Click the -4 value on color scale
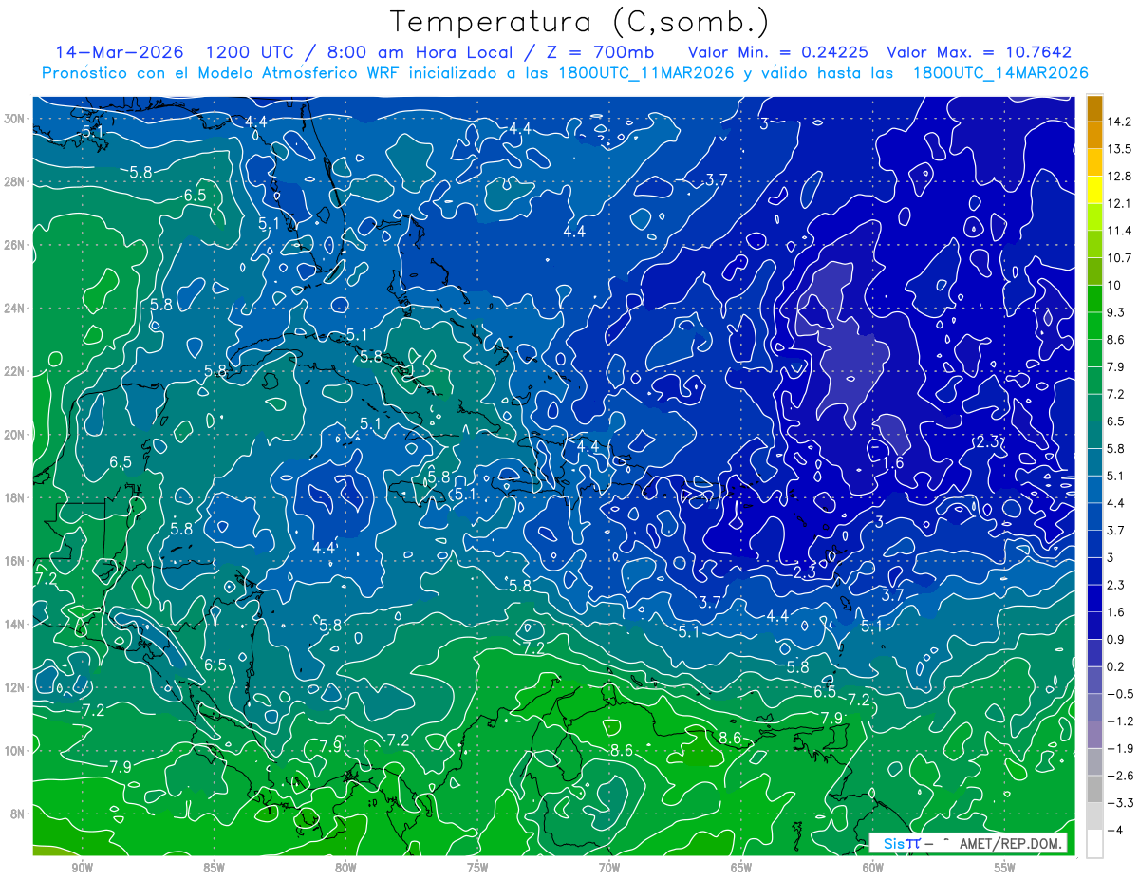Image resolution: width=1139 pixels, height=880 pixels. tap(1115, 831)
